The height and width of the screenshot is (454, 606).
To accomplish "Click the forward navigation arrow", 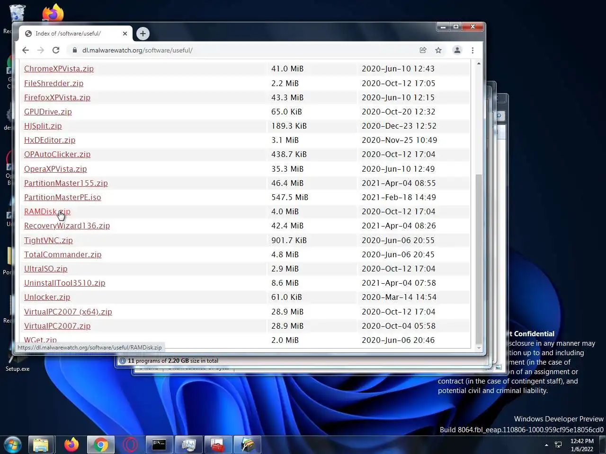I will tap(41, 50).
